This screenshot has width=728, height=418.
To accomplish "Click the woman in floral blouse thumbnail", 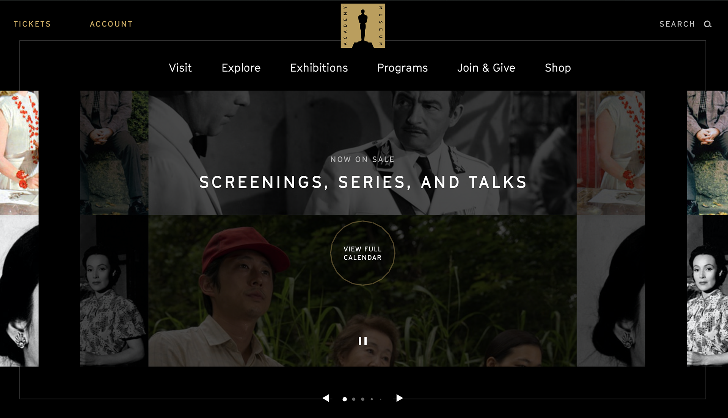I will pos(114,291).
